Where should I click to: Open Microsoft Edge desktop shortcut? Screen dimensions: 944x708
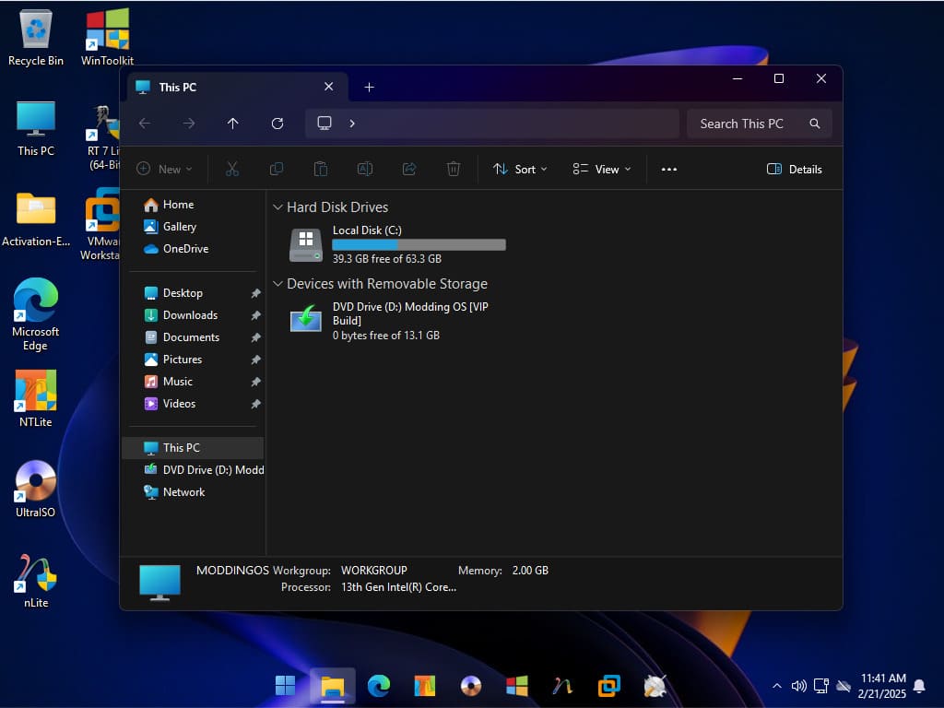pyautogui.click(x=36, y=314)
